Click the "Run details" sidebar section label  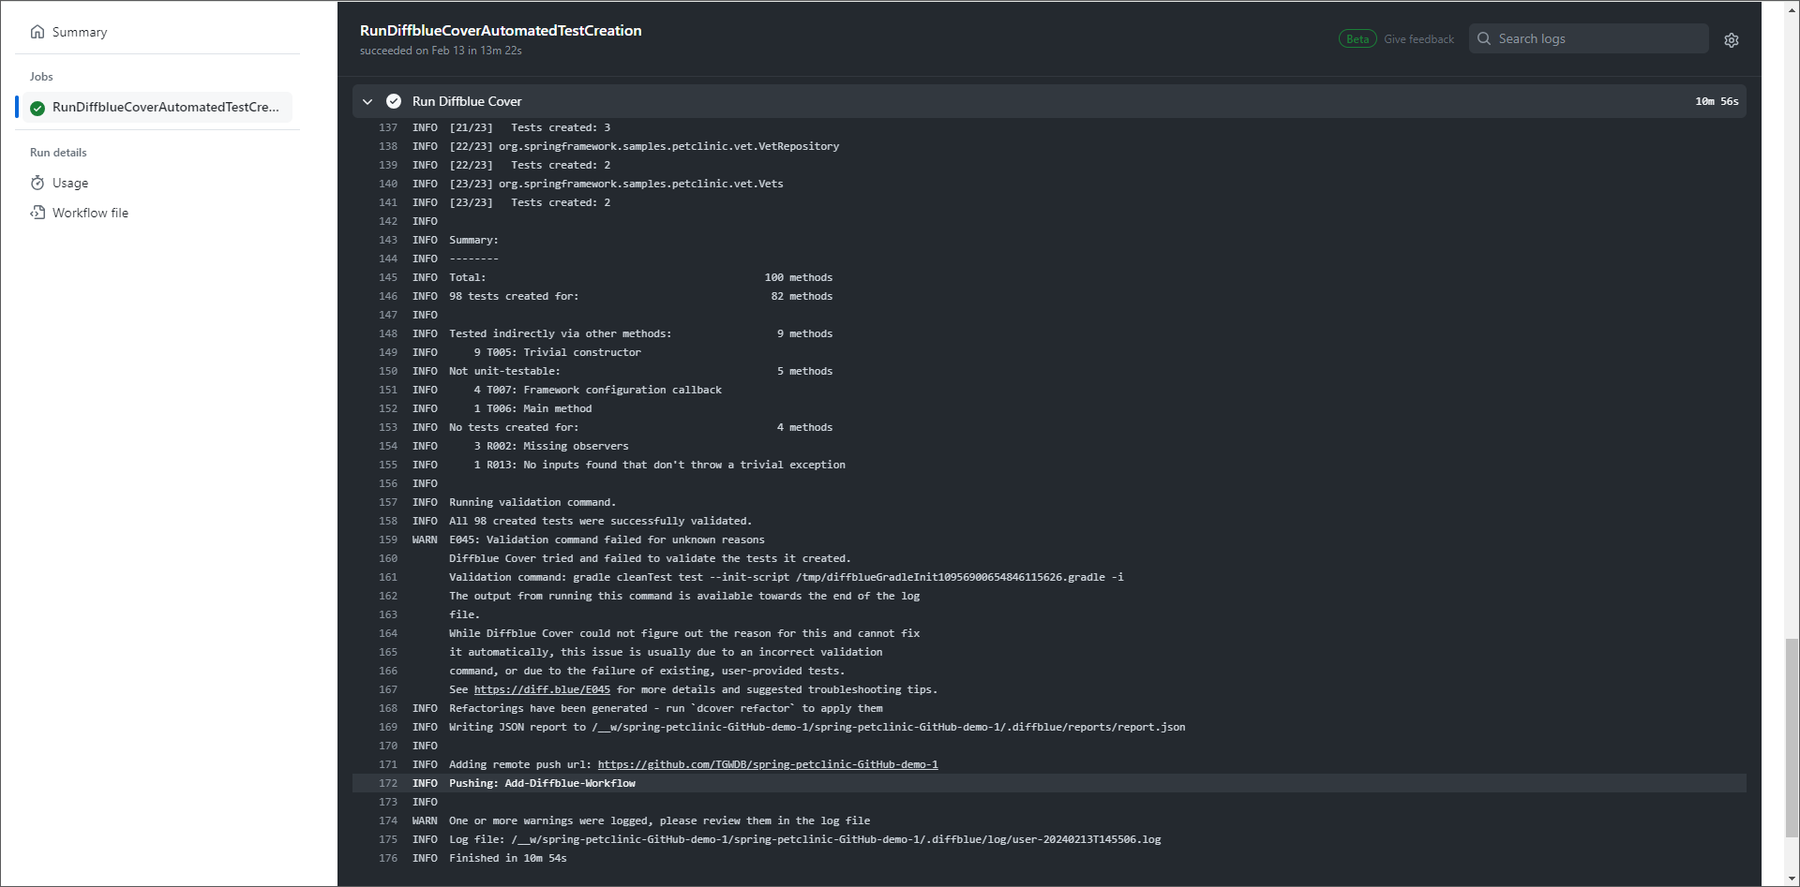58,153
